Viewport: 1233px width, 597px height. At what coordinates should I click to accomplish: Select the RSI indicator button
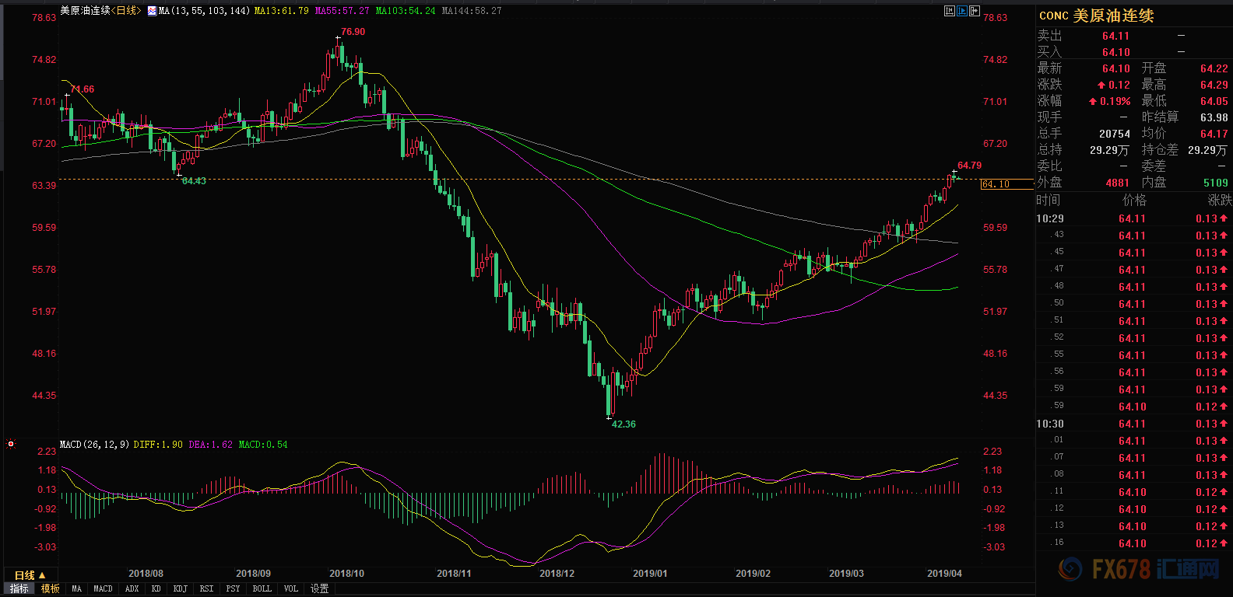(x=206, y=588)
